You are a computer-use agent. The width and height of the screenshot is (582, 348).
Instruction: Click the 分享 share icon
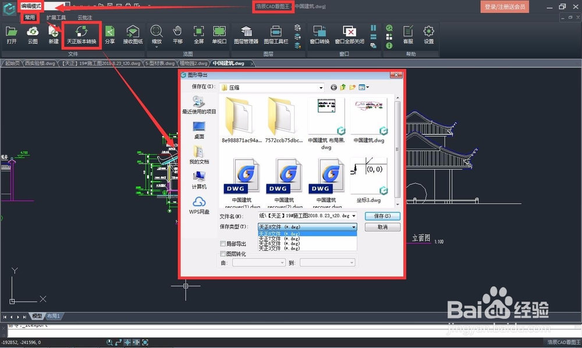coord(109,35)
